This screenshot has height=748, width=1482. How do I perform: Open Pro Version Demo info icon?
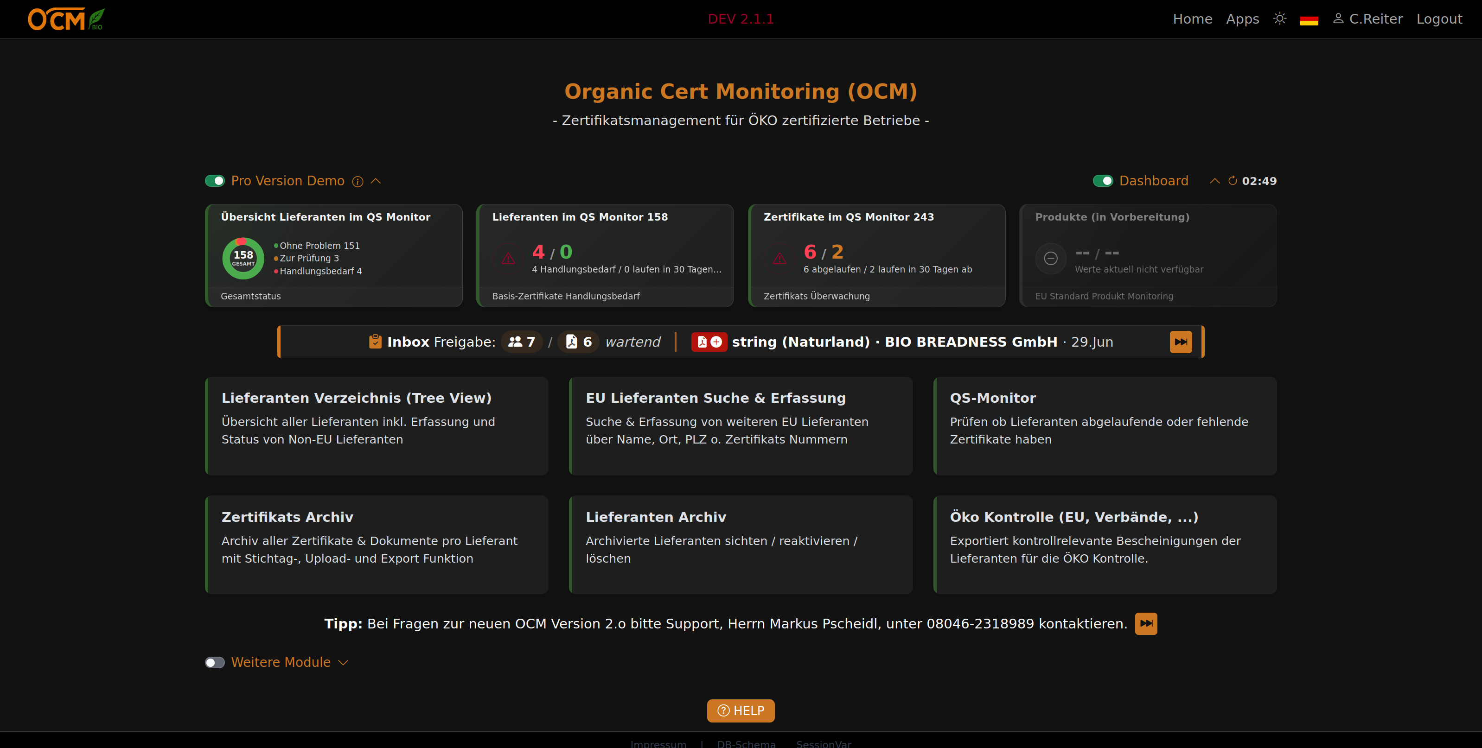click(358, 182)
